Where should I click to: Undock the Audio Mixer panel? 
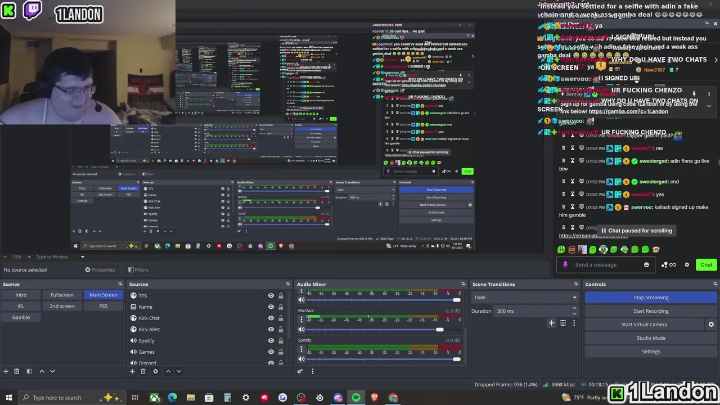463,285
